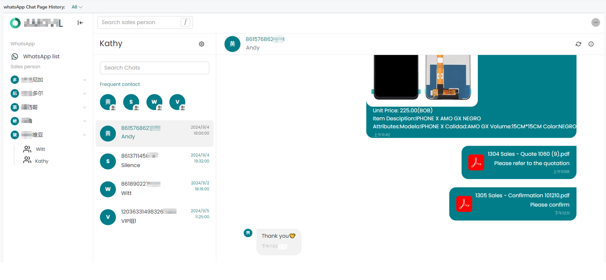Open the Silence chat conversation
Image resolution: width=606 pixels, height=280 pixels.
click(154, 161)
